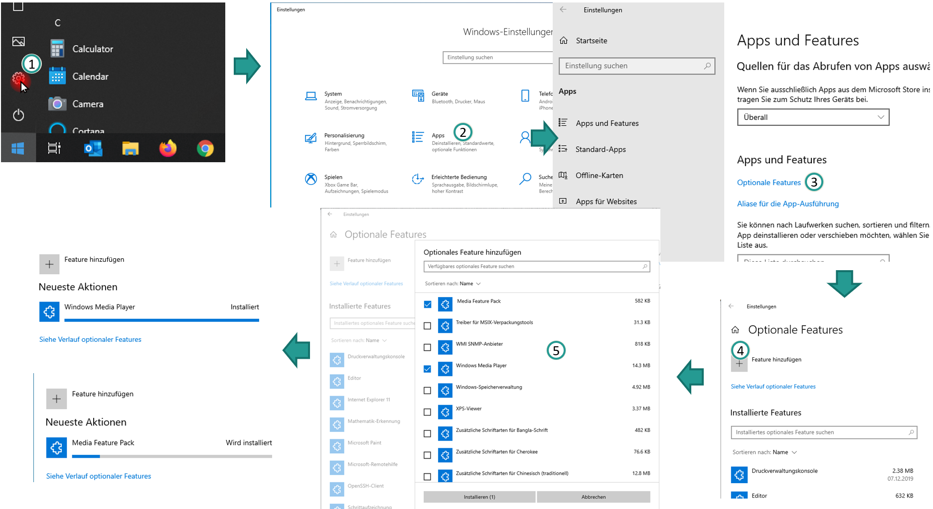Image resolution: width=933 pixels, height=509 pixels.
Task: Click Siehe Verlauf optionaler Features under Windows Media Player
Action: pyautogui.click(x=90, y=339)
